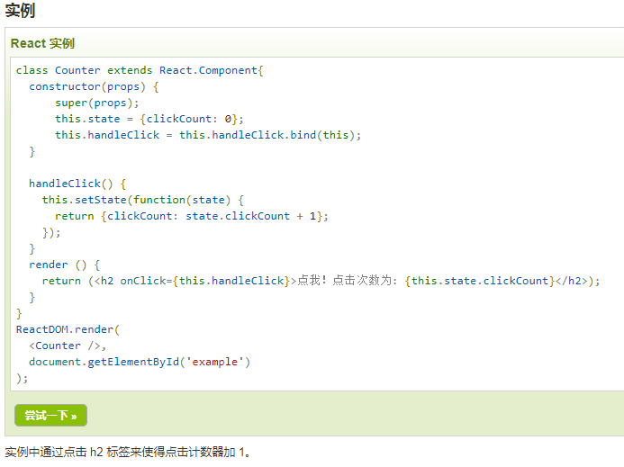Click the description sentence below the example

tap(128, 452)
